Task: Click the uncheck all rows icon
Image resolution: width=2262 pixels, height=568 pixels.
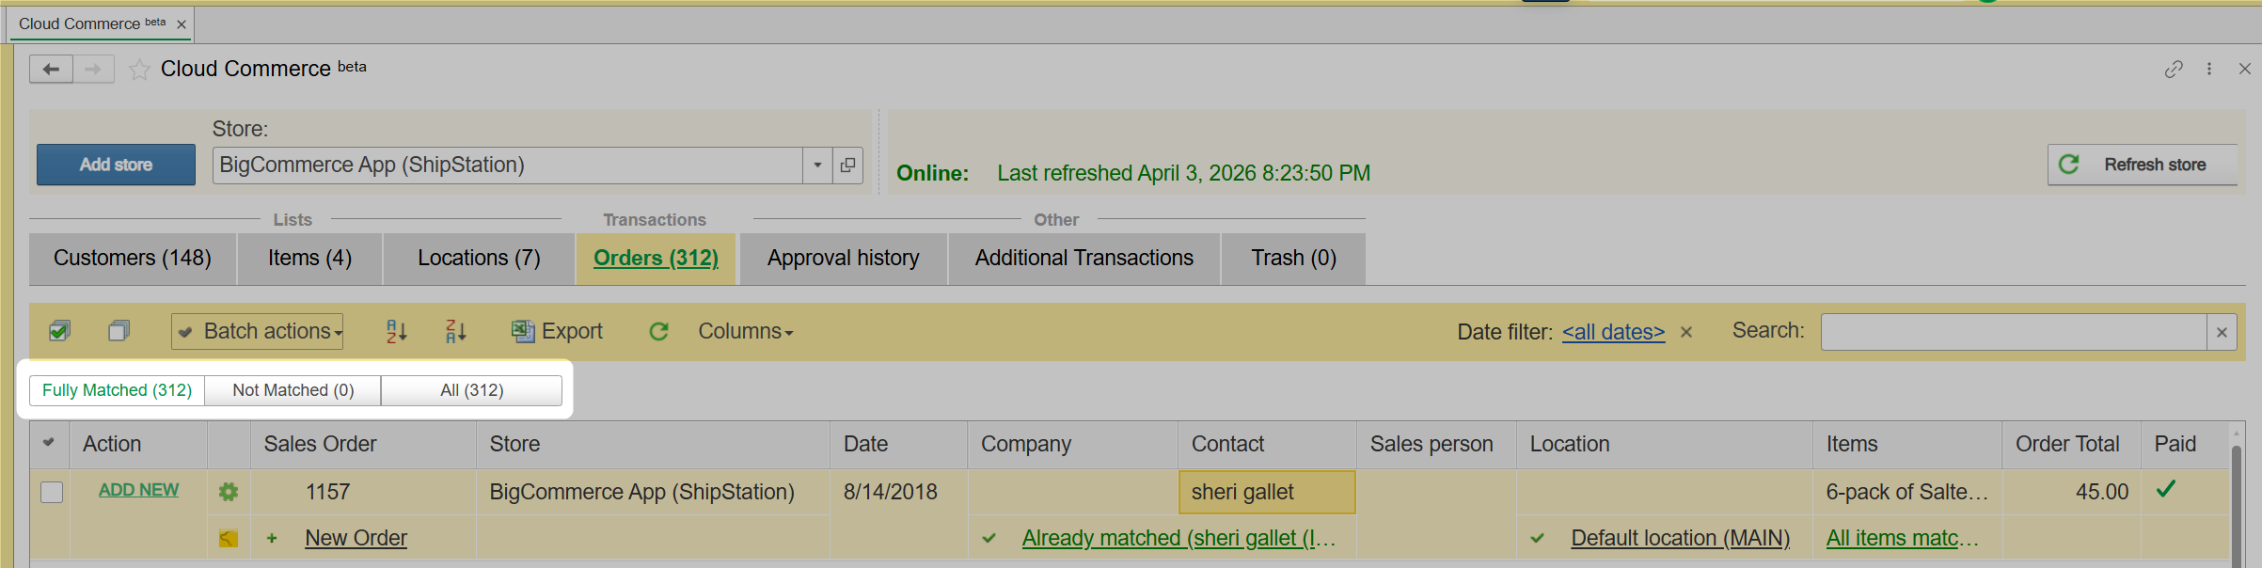Action: [x=119, y=331]
